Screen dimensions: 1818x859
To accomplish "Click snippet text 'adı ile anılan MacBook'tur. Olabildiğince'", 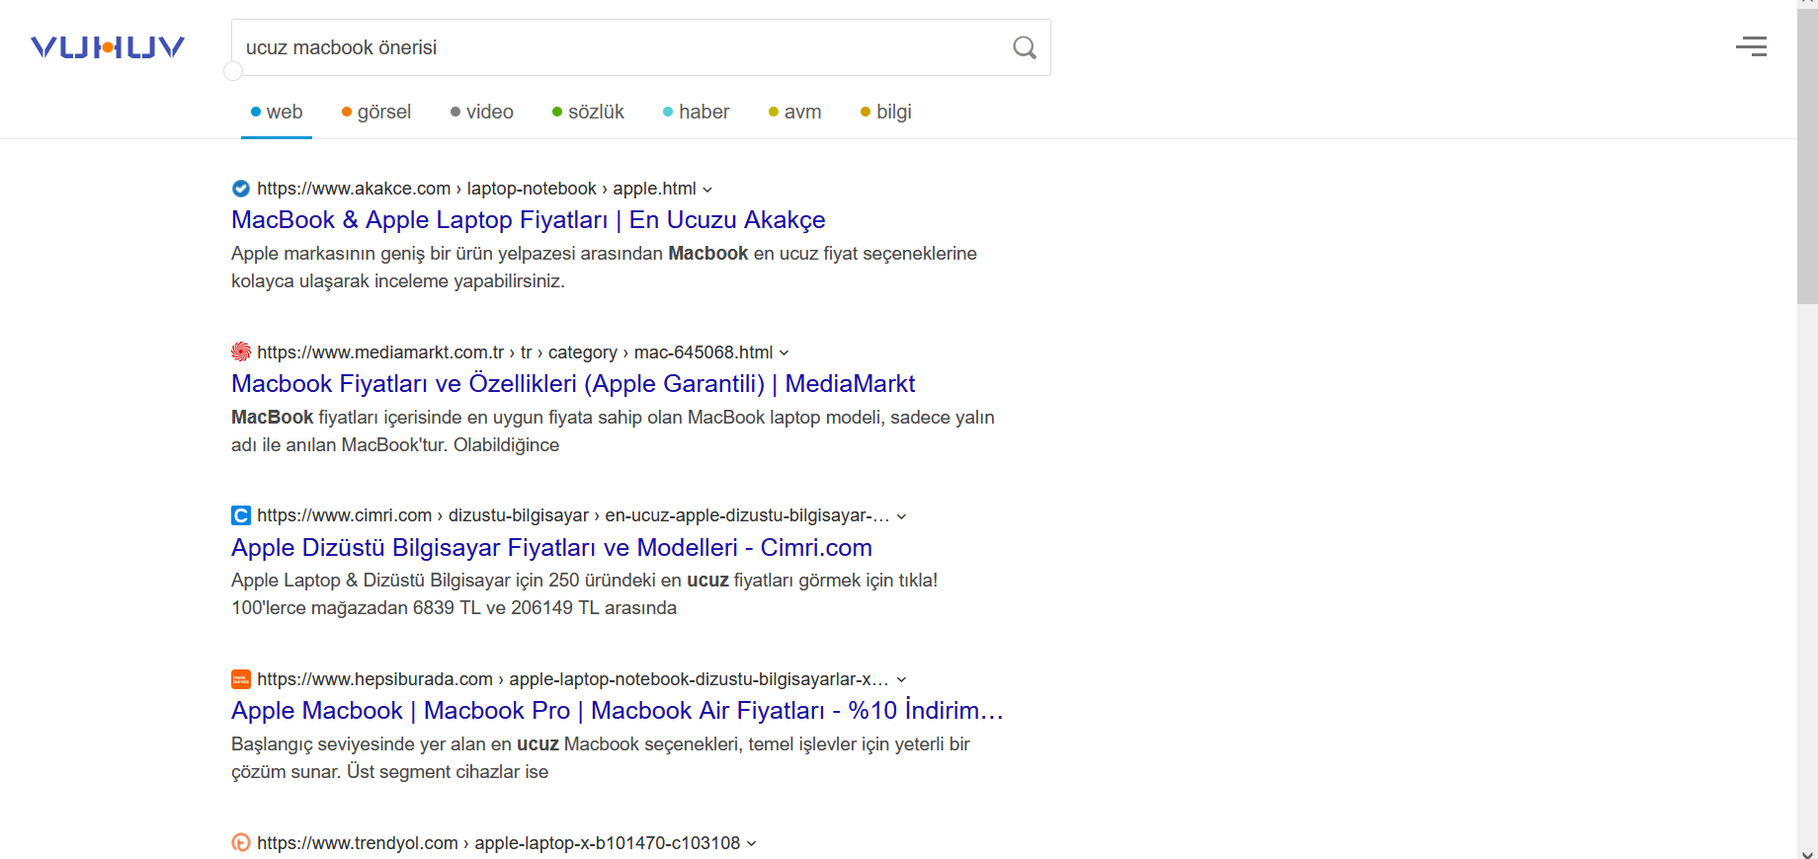I will tap(395, 445).
